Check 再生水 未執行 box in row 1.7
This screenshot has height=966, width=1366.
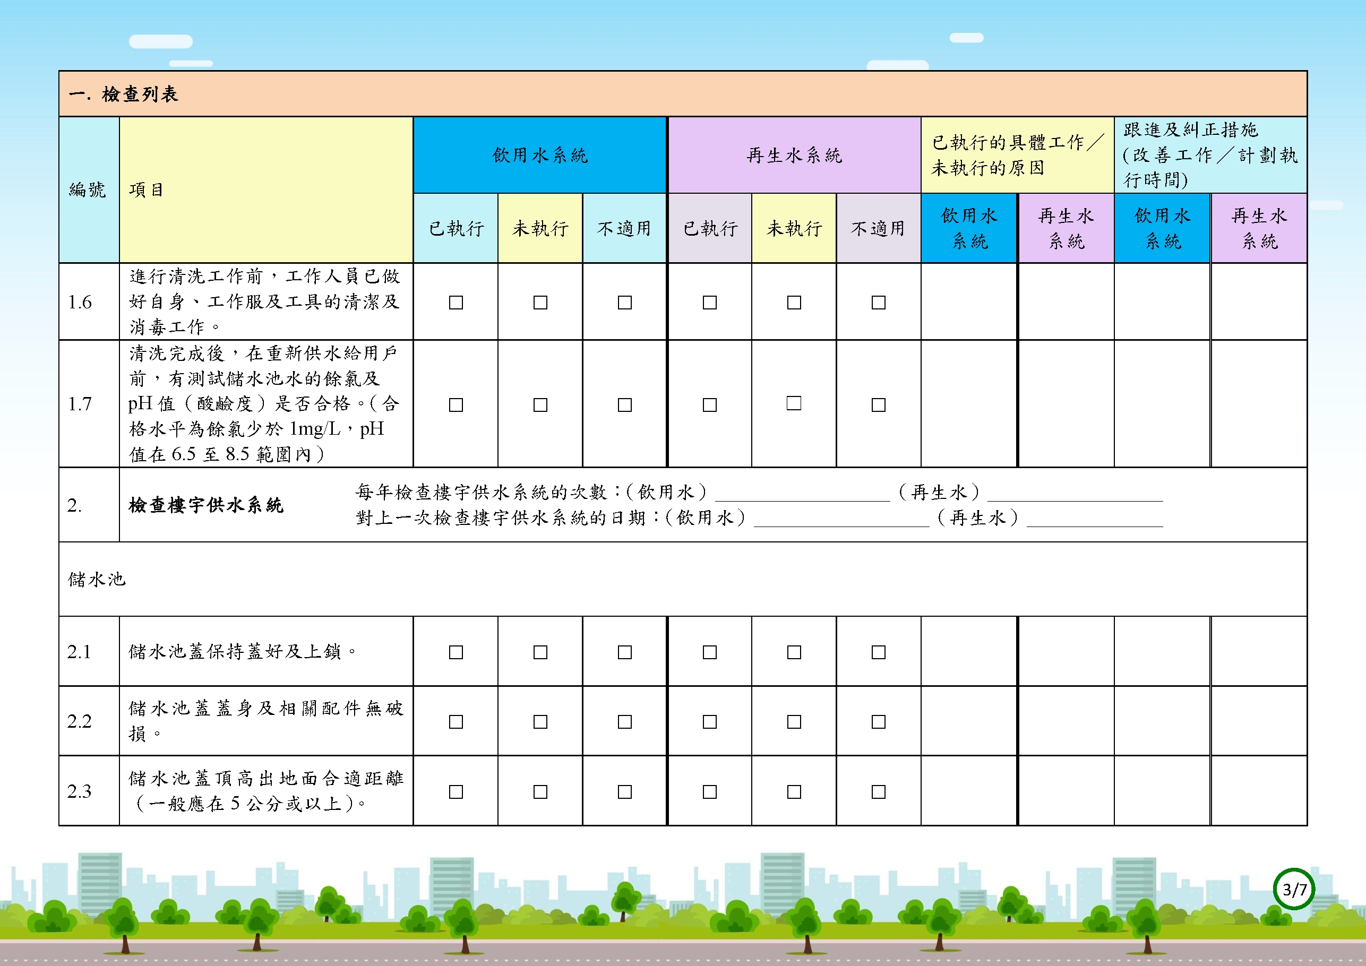click(x=794, y=403)
